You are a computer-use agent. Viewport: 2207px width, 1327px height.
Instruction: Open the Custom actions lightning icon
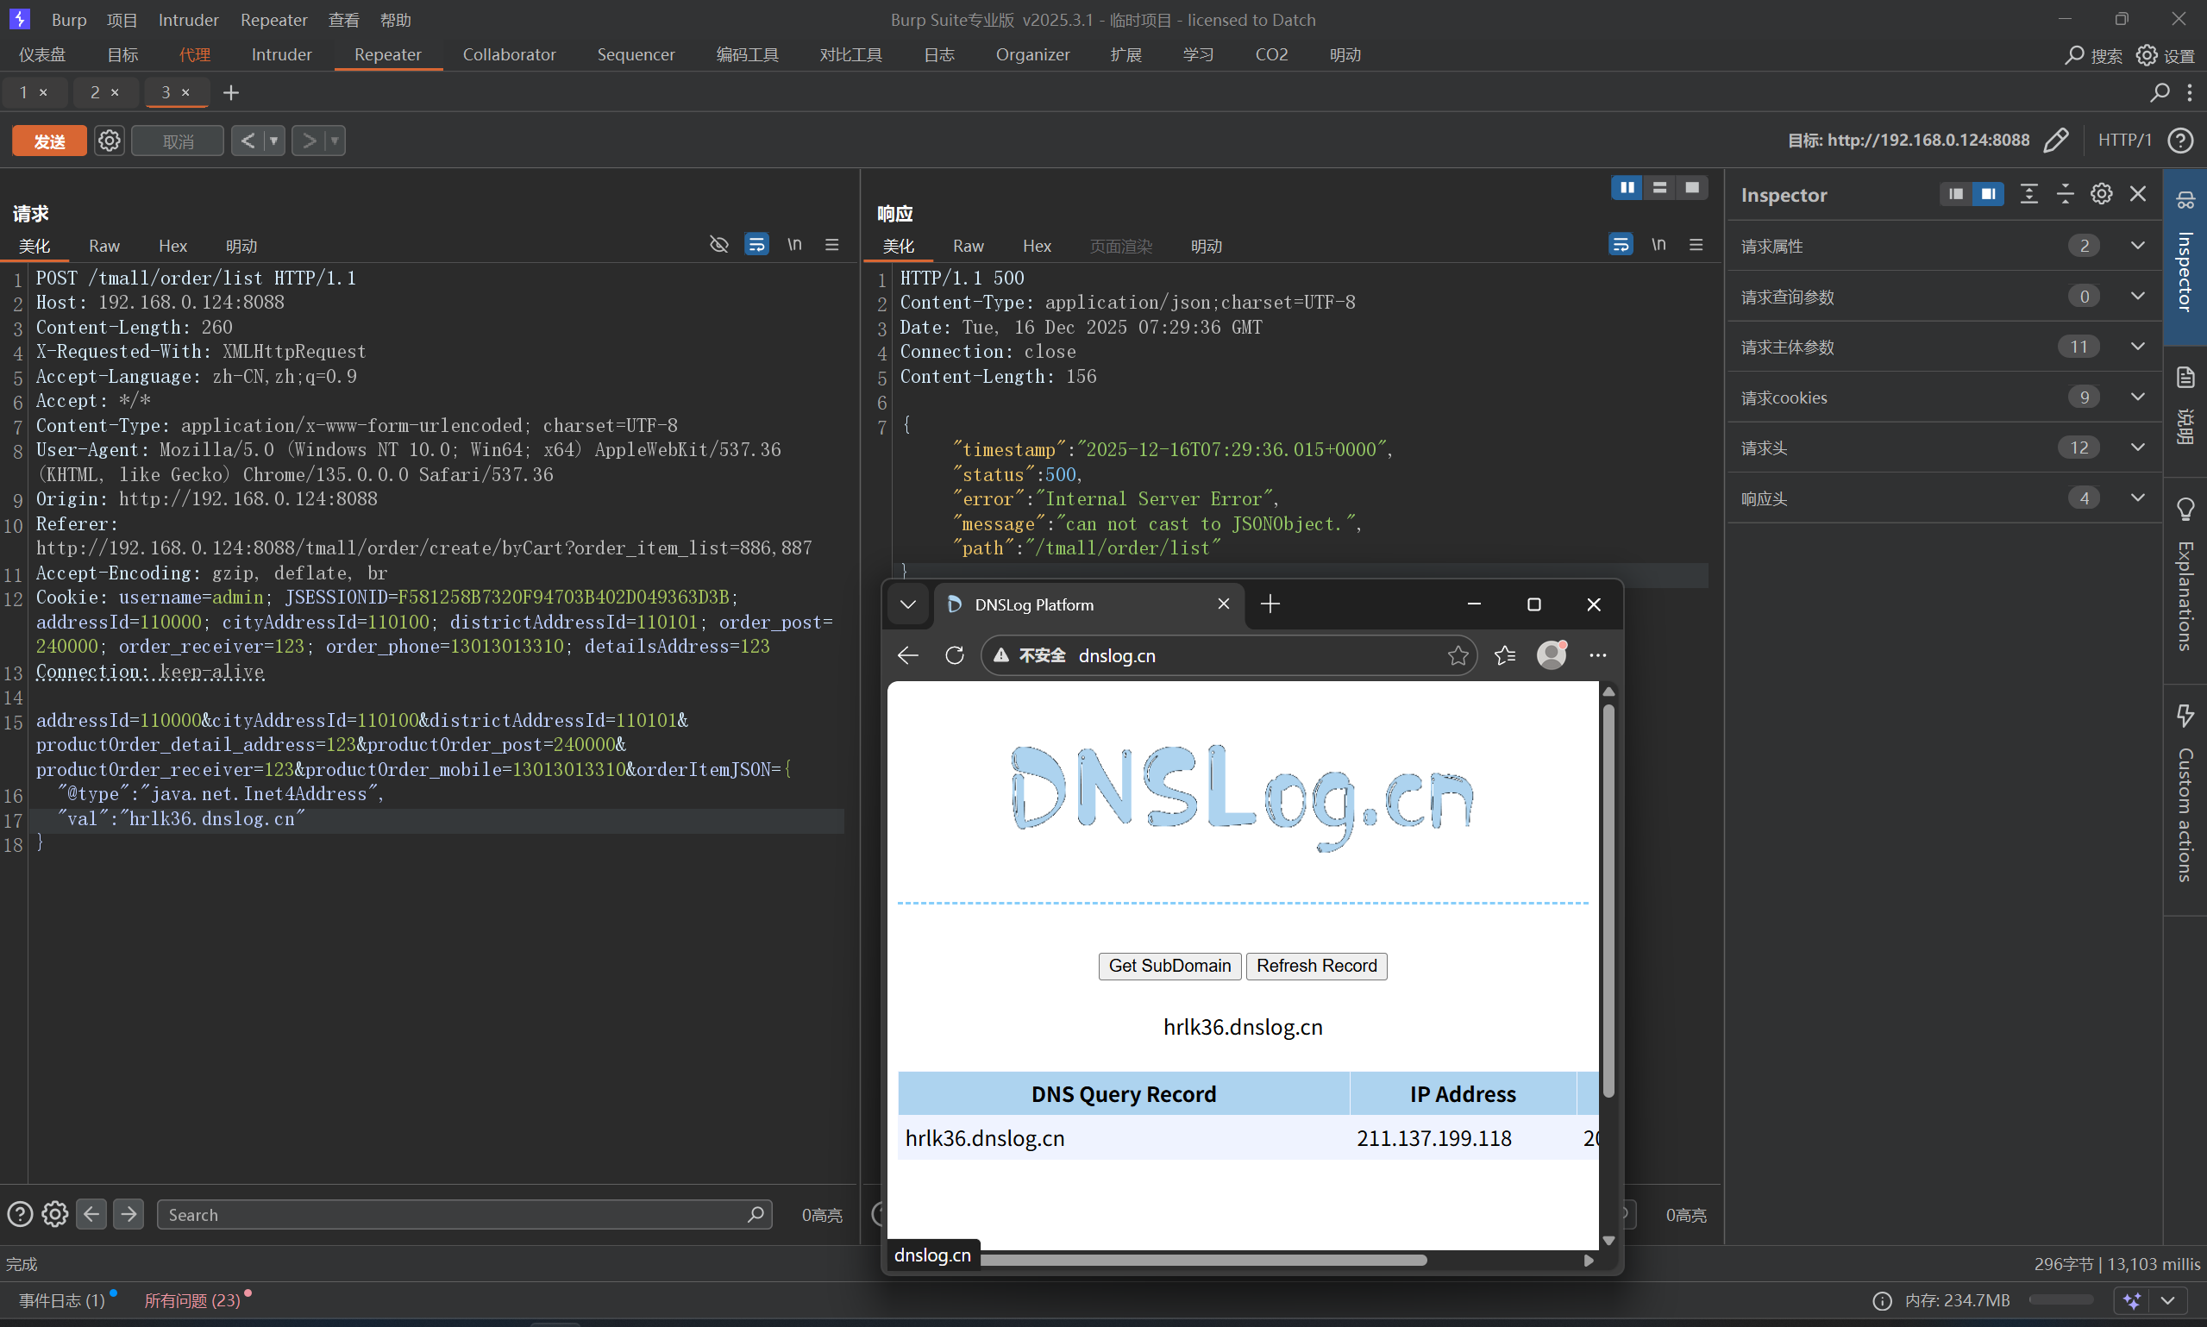(x=2185, y=716)
